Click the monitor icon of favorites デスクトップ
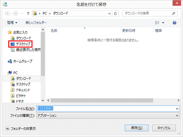 point(13,44)
